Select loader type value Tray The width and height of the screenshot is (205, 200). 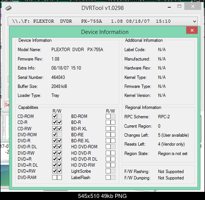tap(55, 95)
